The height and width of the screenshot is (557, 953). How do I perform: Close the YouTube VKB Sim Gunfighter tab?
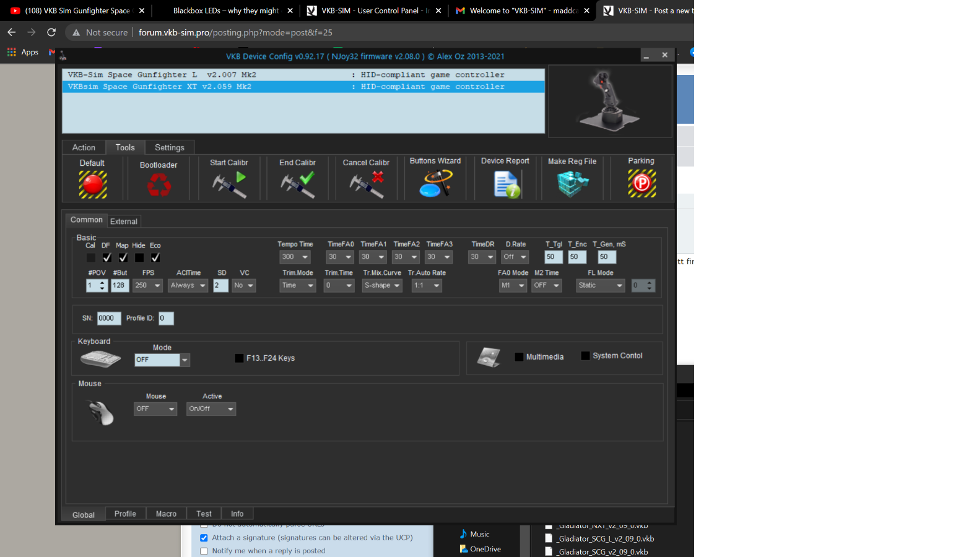point(142,11)
